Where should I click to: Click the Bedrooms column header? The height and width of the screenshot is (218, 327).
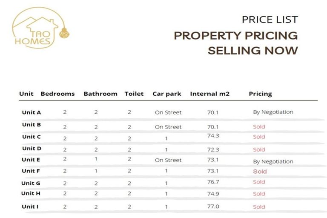click(57, 94)
